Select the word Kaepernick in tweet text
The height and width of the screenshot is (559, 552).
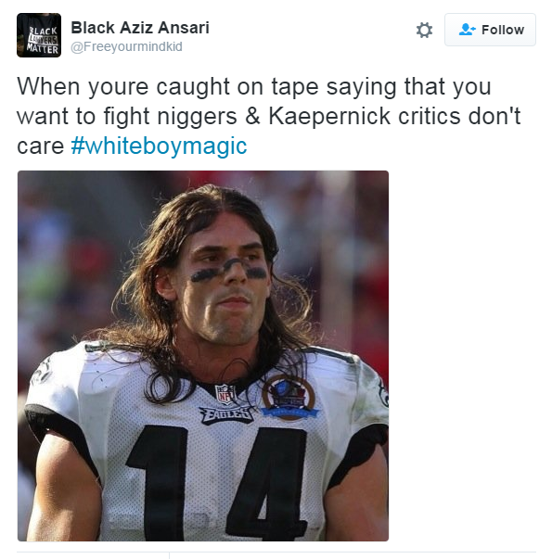tap(329, 116)
